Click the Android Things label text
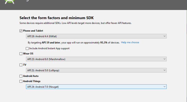The width and height of the screenshot is (187, 102). point(32,81)
